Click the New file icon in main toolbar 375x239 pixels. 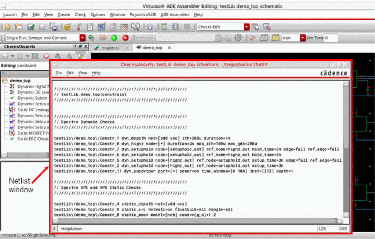coord(8,27)
